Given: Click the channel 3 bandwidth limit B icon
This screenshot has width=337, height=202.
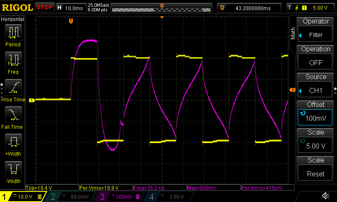Looking at the screenshot, I should (x=138, y=197).
